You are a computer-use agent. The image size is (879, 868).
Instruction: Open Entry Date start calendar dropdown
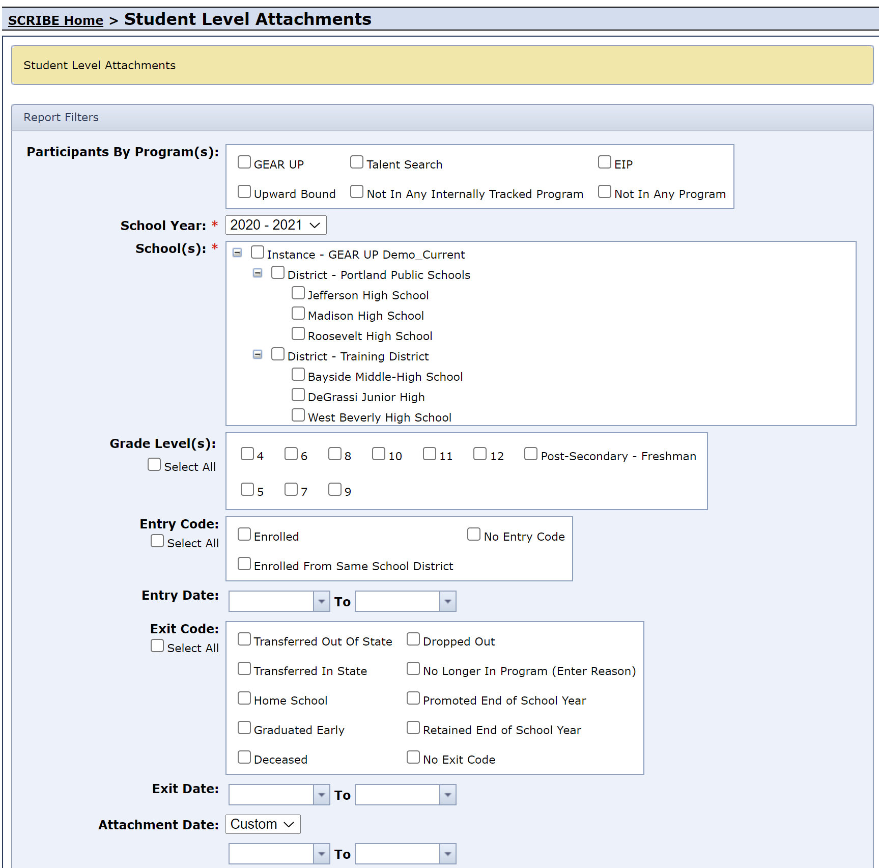tap(322, 601)
